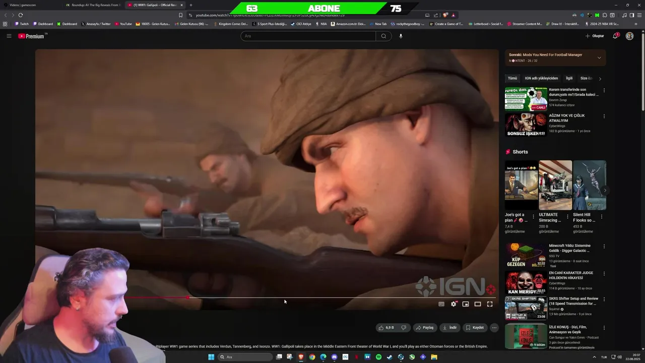Open the YouTube hamburger guide menu
645x363 pixels.
9,36
